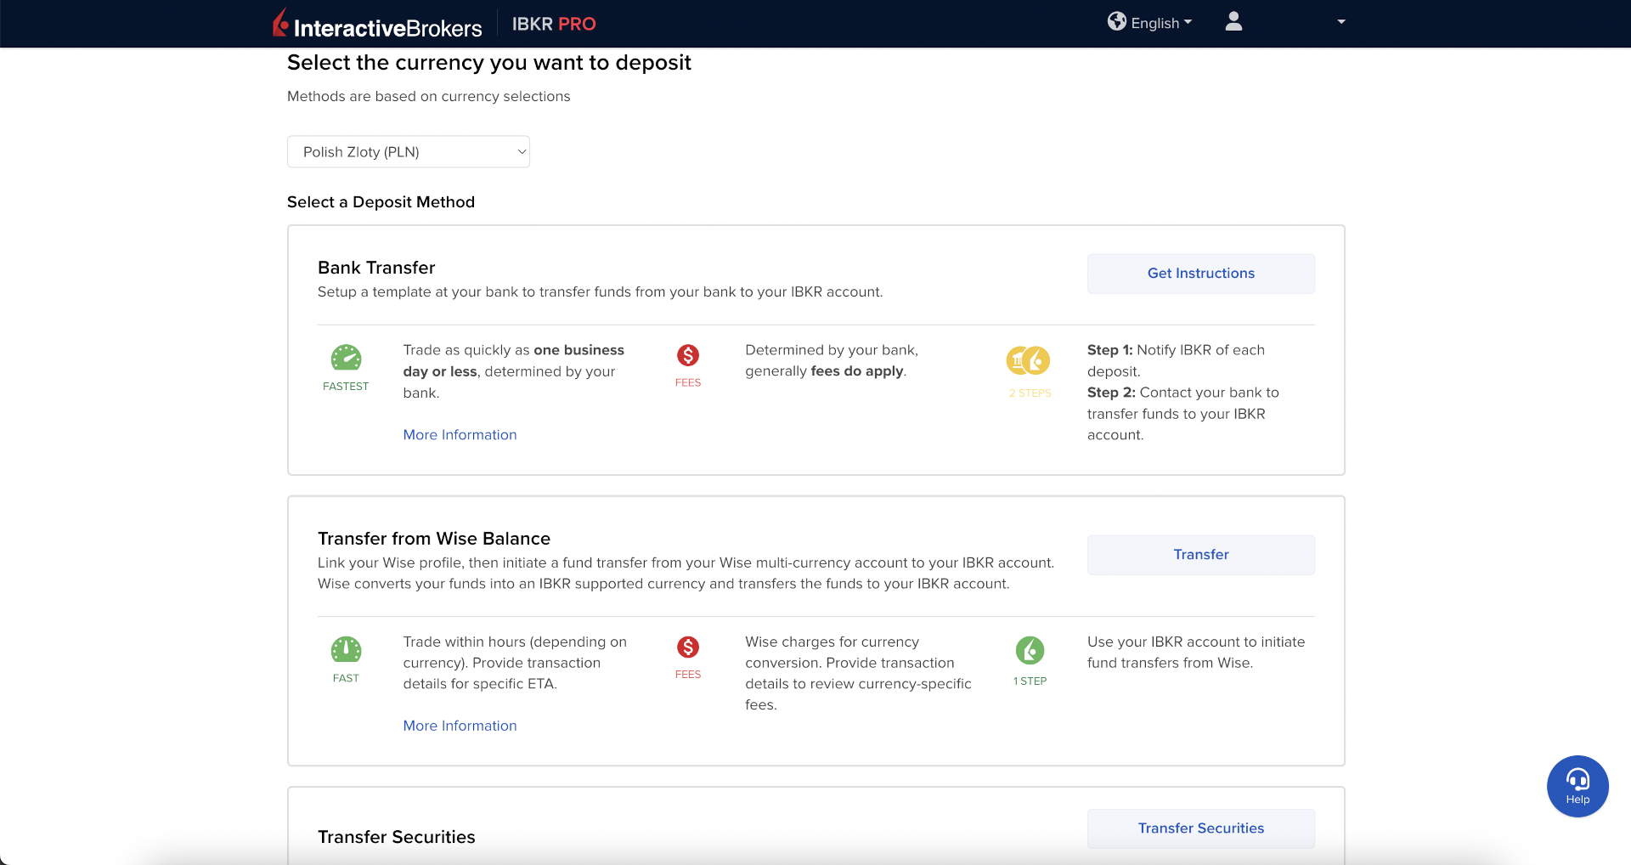Click the green 1 STEP icon
This screenshot has width=1631, height=865.
coord(1030,651)
